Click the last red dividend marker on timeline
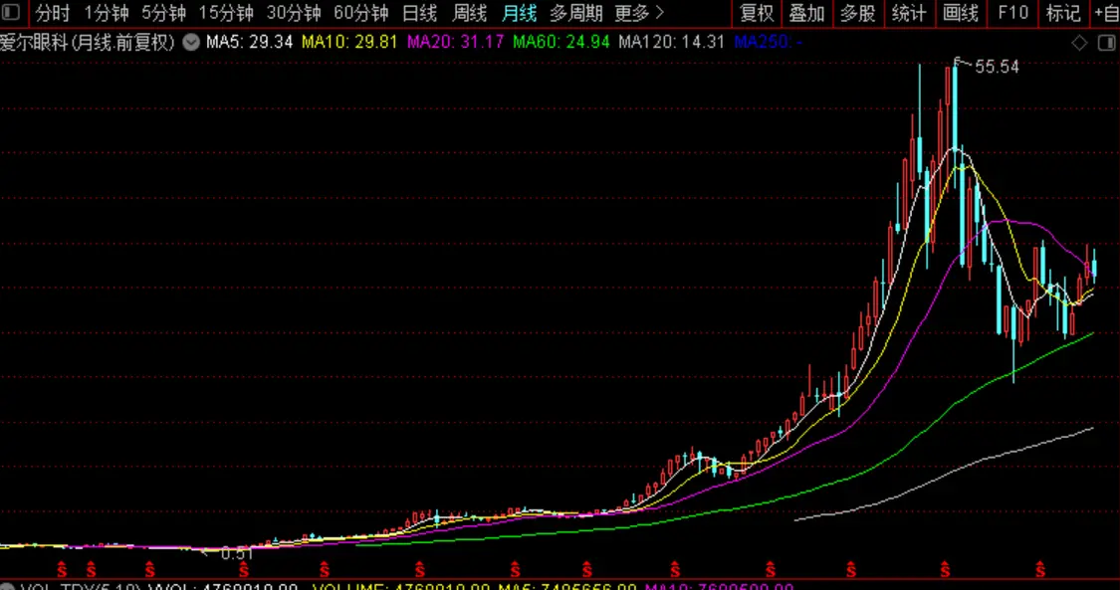 (1040, 569)
